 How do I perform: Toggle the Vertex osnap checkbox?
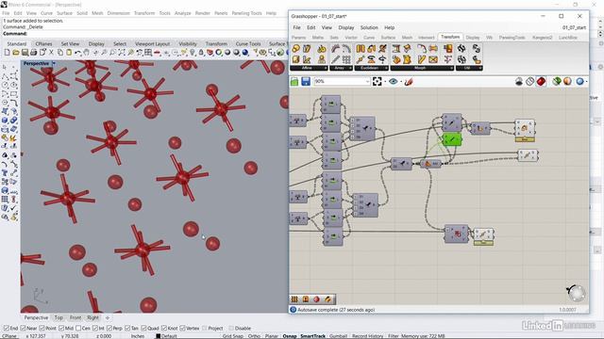pos(182,329)
